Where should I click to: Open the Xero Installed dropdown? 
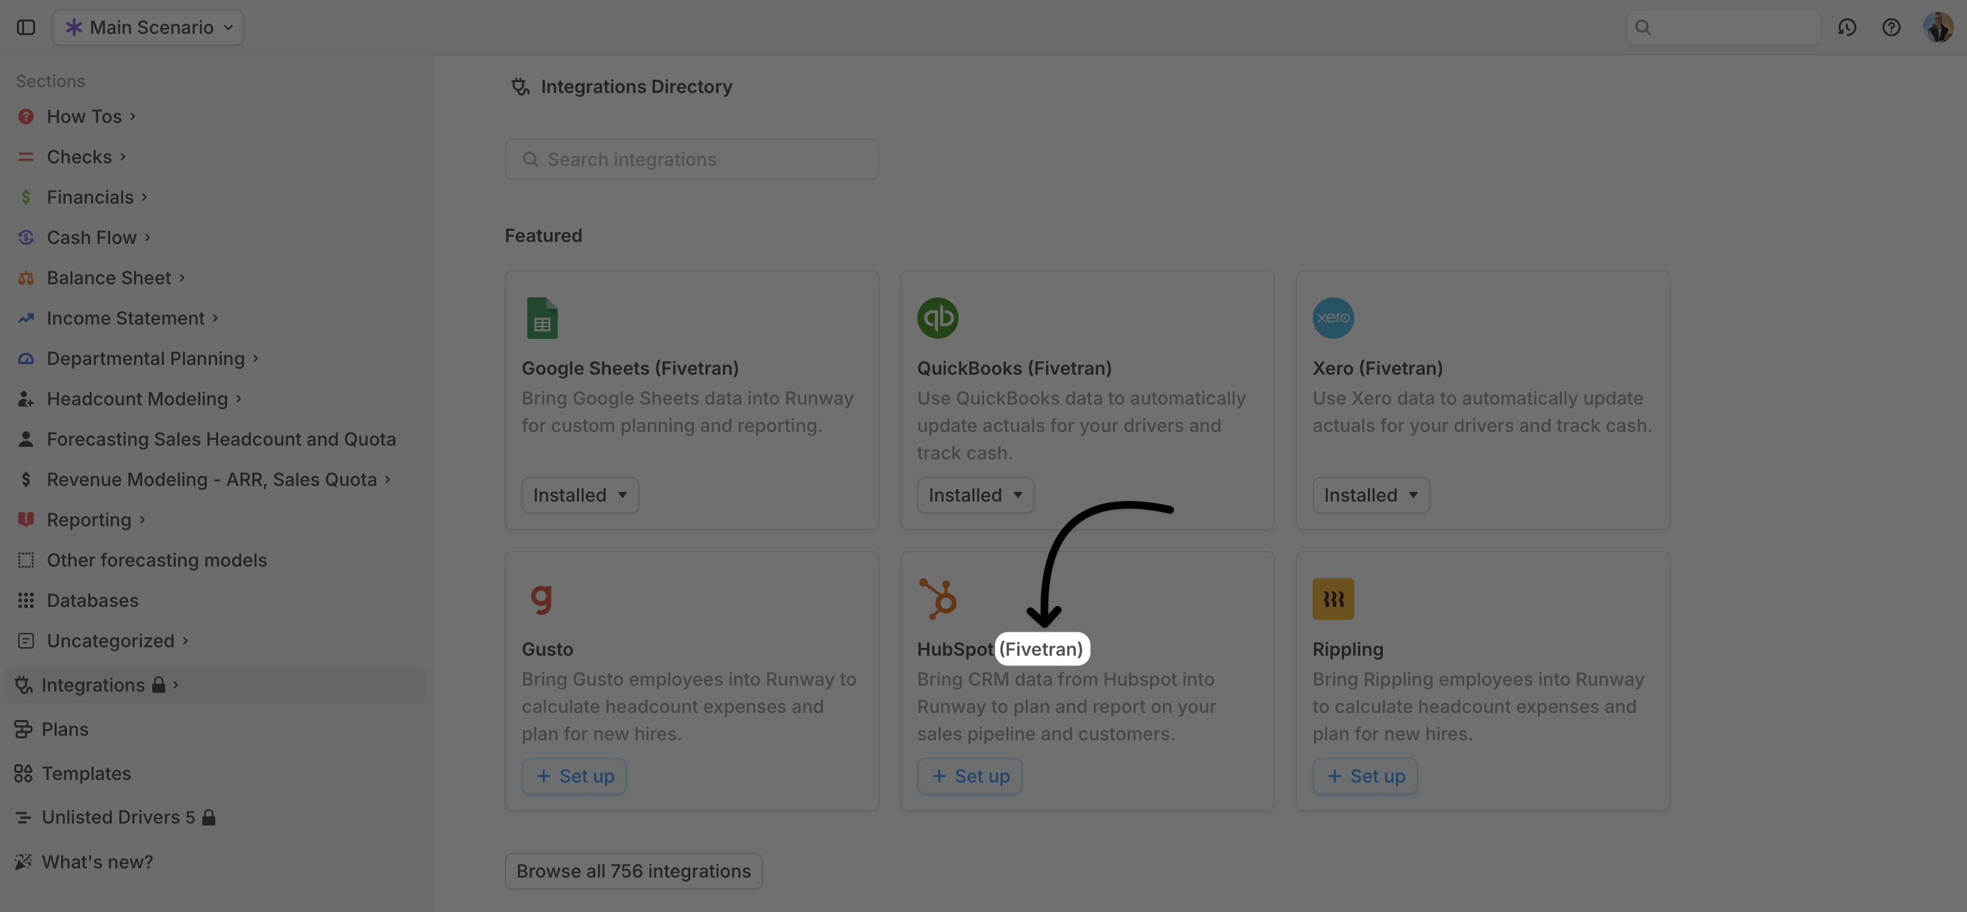[x=1371, y=495]
